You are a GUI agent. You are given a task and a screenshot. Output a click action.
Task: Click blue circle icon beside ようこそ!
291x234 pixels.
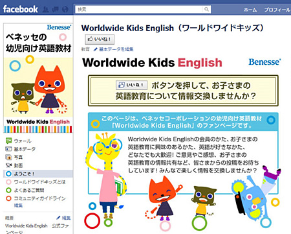coord(8,174)
